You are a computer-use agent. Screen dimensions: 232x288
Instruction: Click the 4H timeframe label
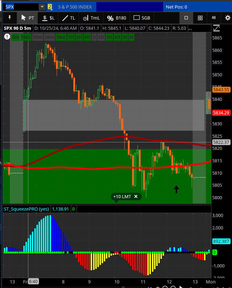tap(87, 37)
